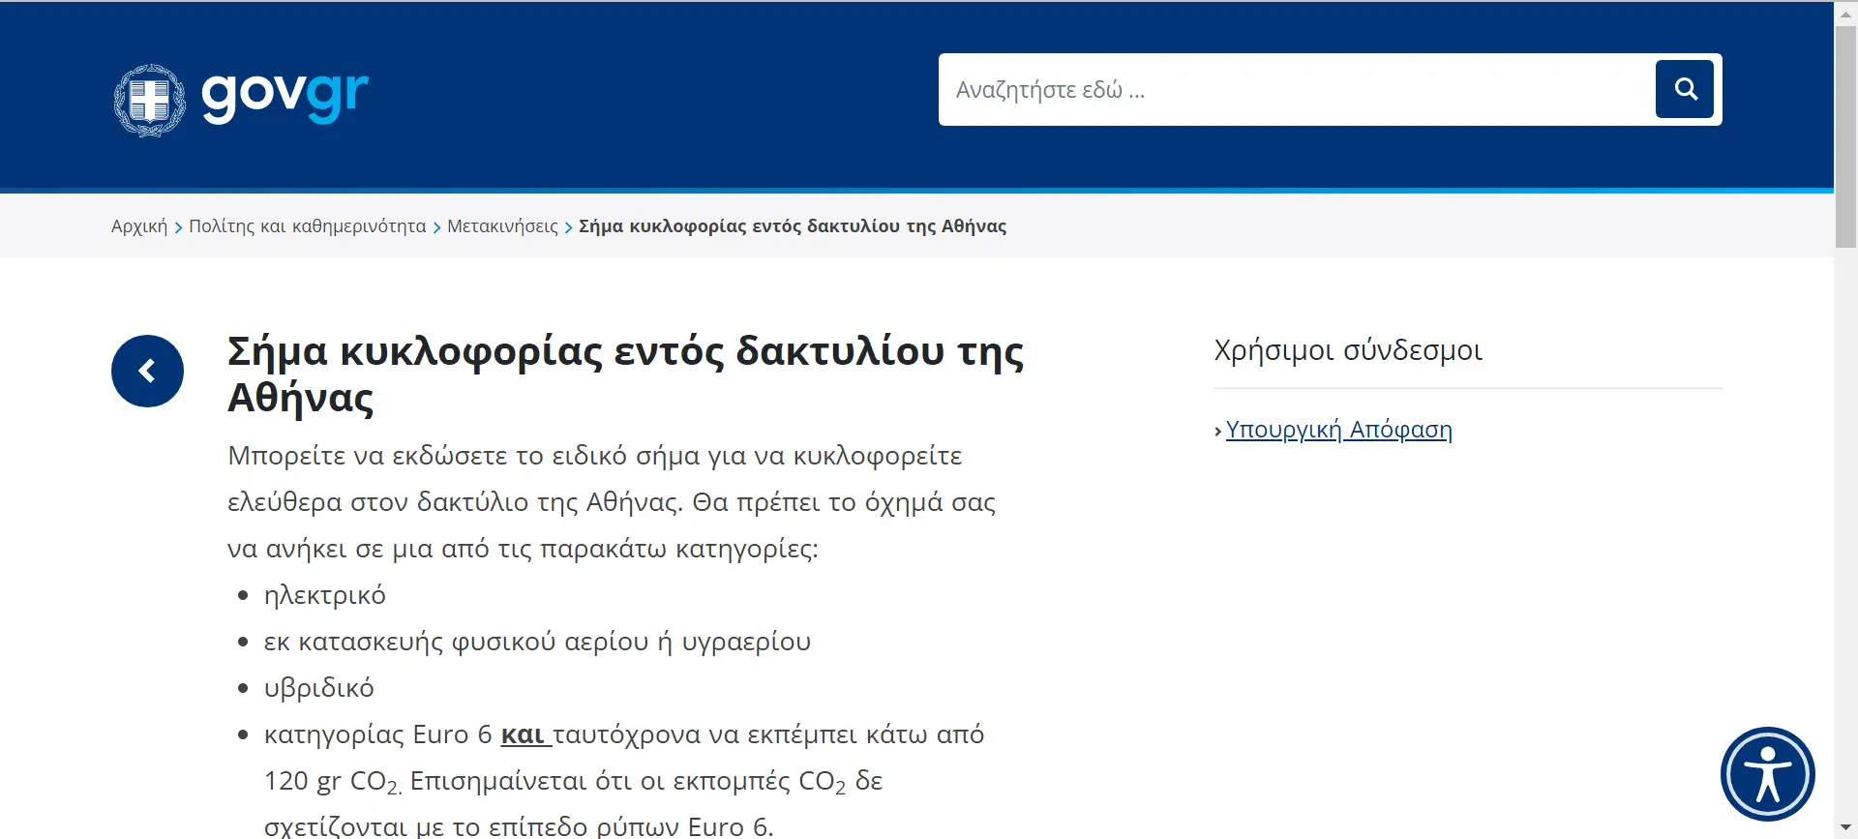The height and width of the screenshot is (839, 1858).
Task: Click current breadcrumb 'Σήμα κυκλοφορίας εντός δακτυλίου της Αθήνας'
Action: [x=793, y=225]
